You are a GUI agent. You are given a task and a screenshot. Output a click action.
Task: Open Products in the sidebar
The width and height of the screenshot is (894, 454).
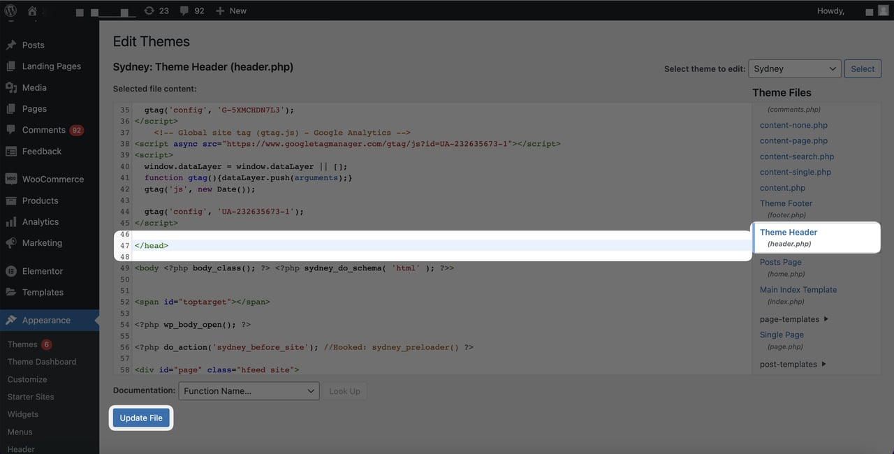tap(40, 200)
